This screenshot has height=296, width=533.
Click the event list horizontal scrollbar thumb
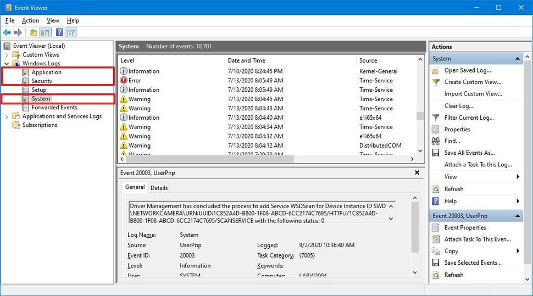tap(210, 159)
